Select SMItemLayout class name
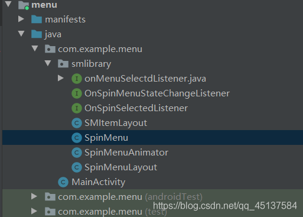Screen dimensions: 303x217 [x=116, y=123]
